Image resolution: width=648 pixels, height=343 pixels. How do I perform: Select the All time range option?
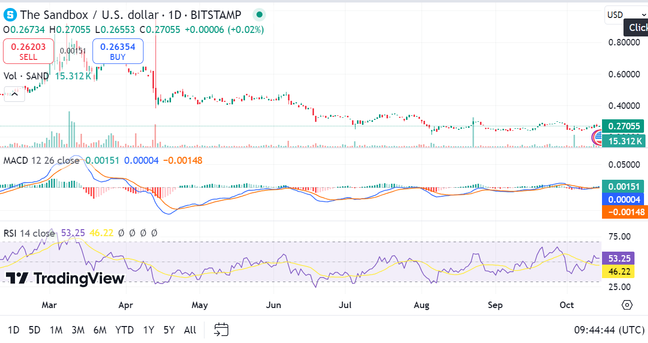[x=189, y=330]
